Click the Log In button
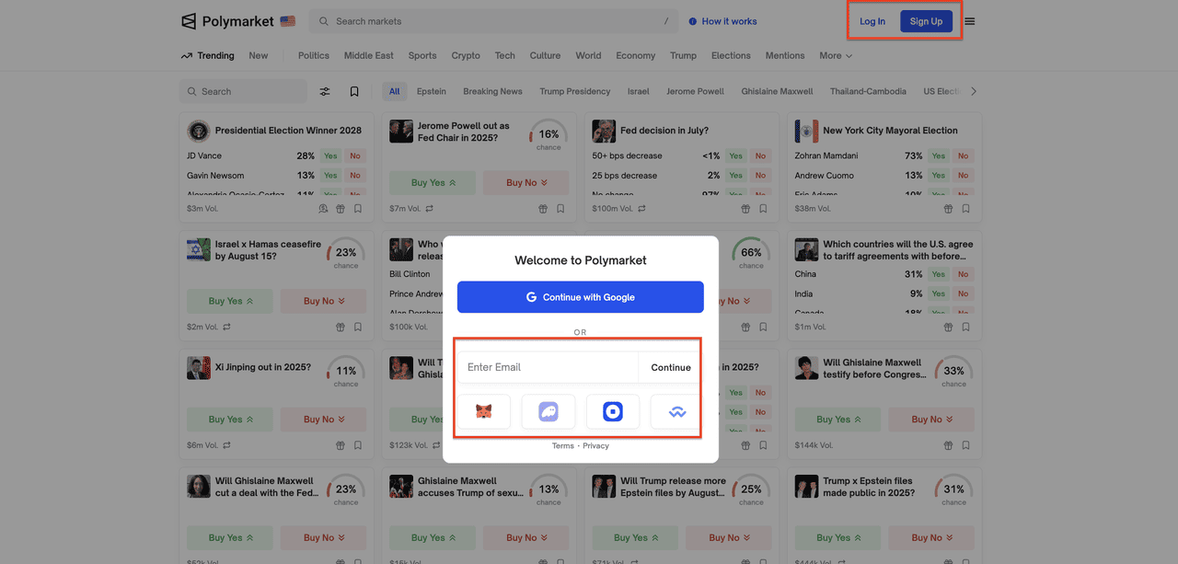The height and width of the screenshot is (564, 1178). click(x=872, y=21)
